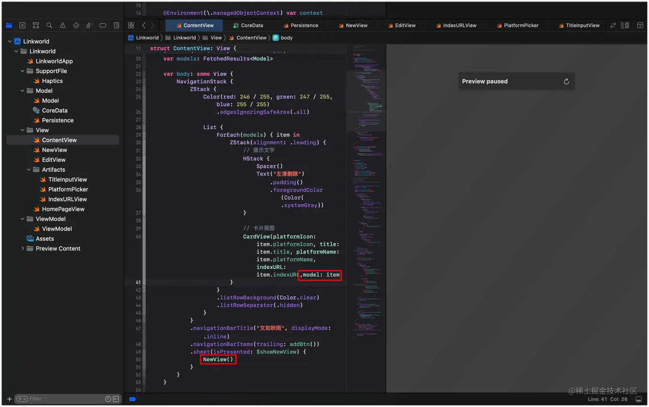Screen dimensions: 649x407
Task: Open the Source Control navigator icon
Action: click(22, 26)
